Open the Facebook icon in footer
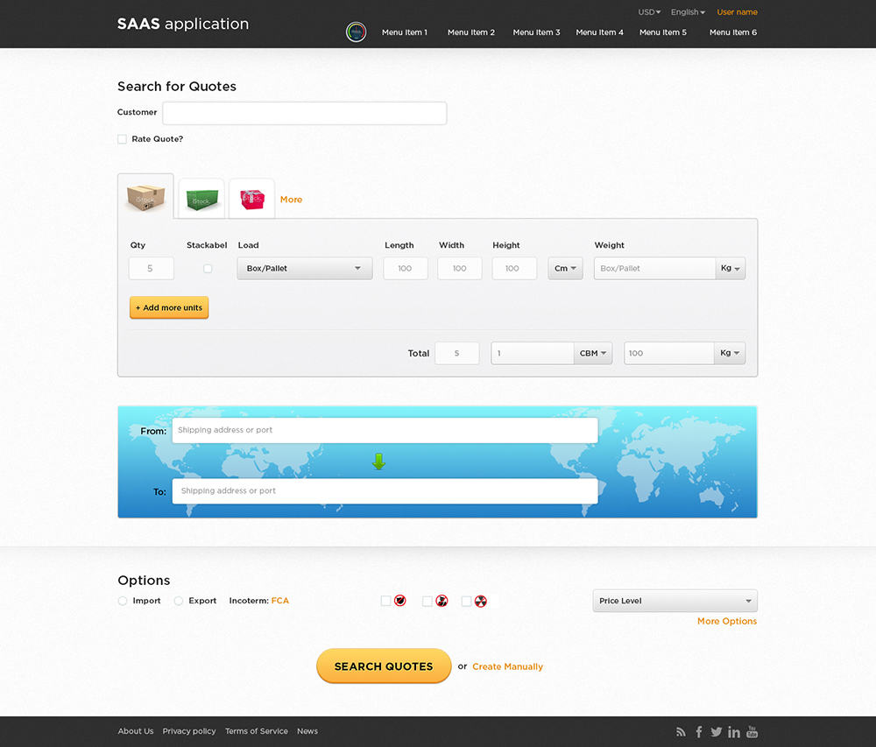The image size is (876, 747). click(x=699, y=731)
